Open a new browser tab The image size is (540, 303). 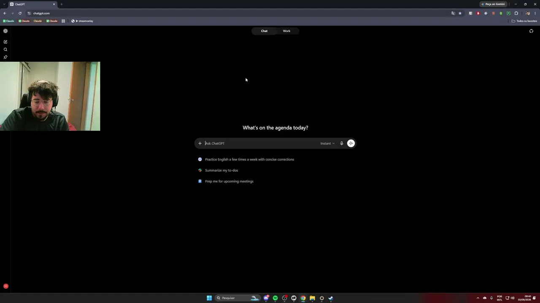click(61, 4)
